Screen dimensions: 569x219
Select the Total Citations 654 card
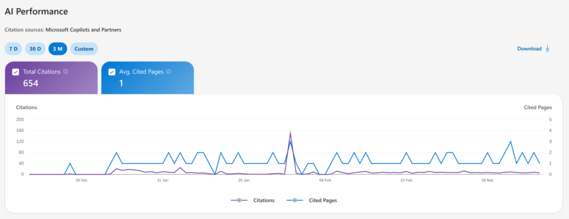pos(51,78)
